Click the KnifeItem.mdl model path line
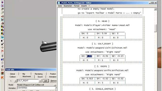The width and height of the screenshot is (162, 91). pos(102,71)
